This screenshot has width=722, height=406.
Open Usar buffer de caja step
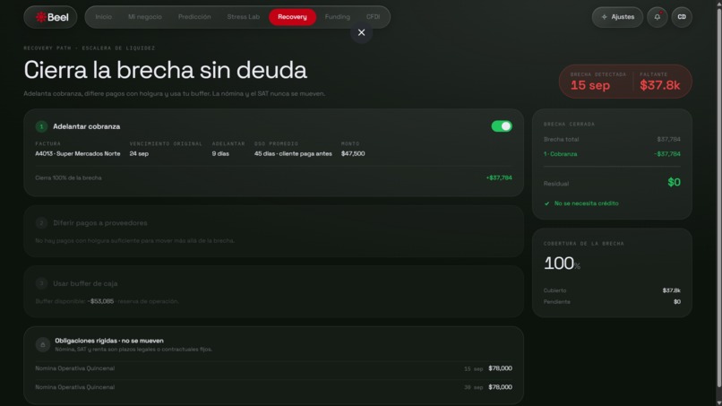273,291
